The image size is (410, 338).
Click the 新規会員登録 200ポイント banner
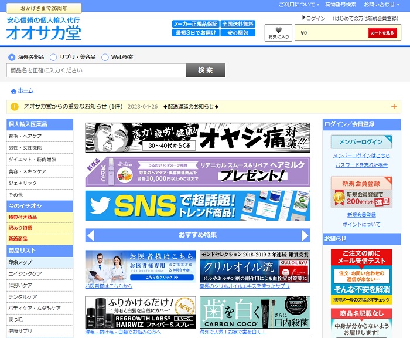pos(361,192)
